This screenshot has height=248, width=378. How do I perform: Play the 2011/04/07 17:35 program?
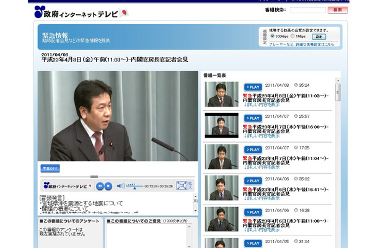tap(253, 149)
